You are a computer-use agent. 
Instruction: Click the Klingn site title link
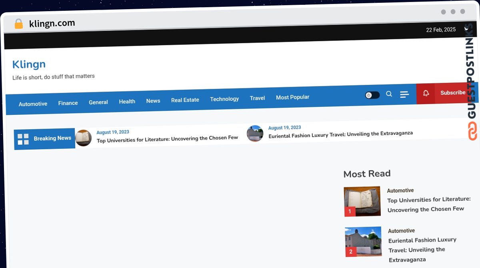[x=29, y=64]
